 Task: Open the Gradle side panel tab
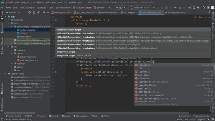tap(213, 16)
